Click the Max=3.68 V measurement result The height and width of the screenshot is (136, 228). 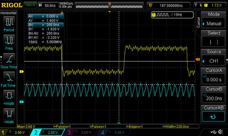[35, 126]
